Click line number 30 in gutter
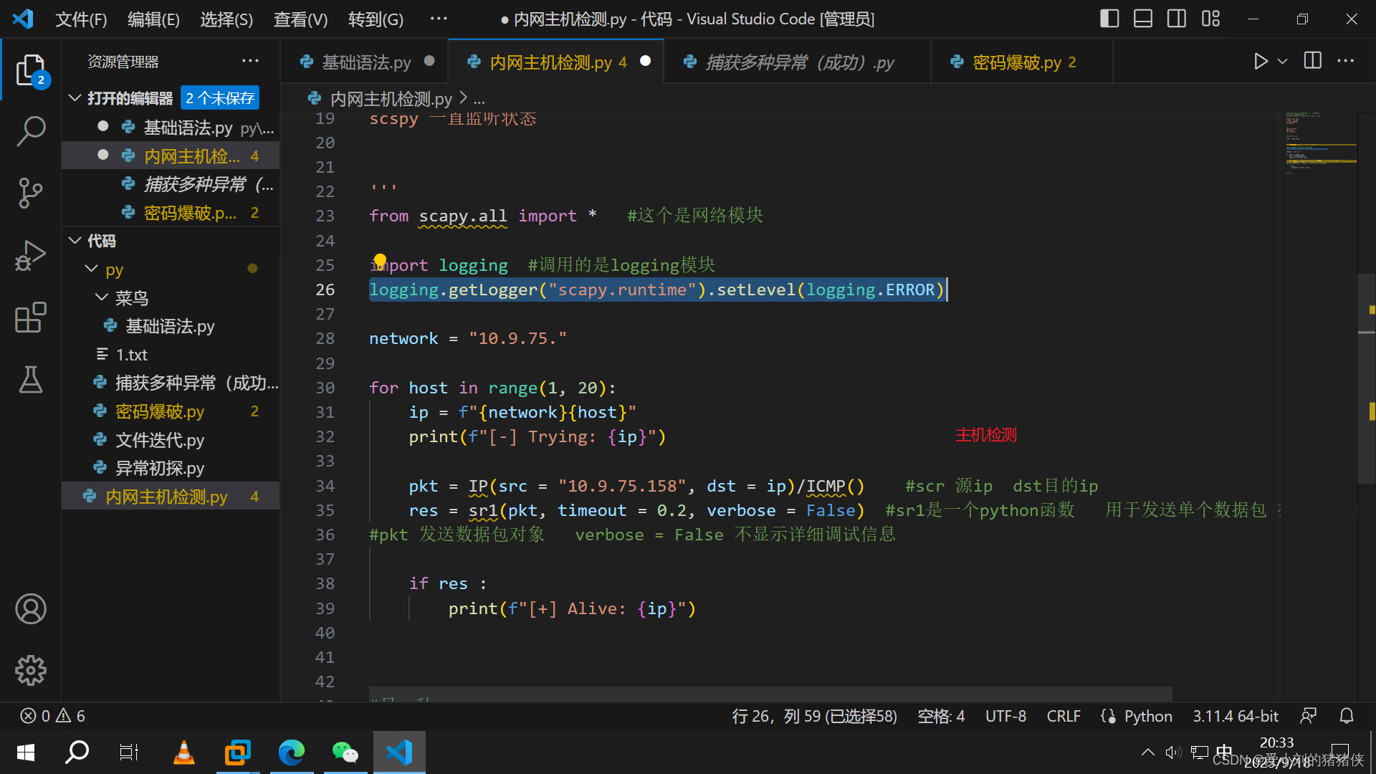 pos(325,388)
